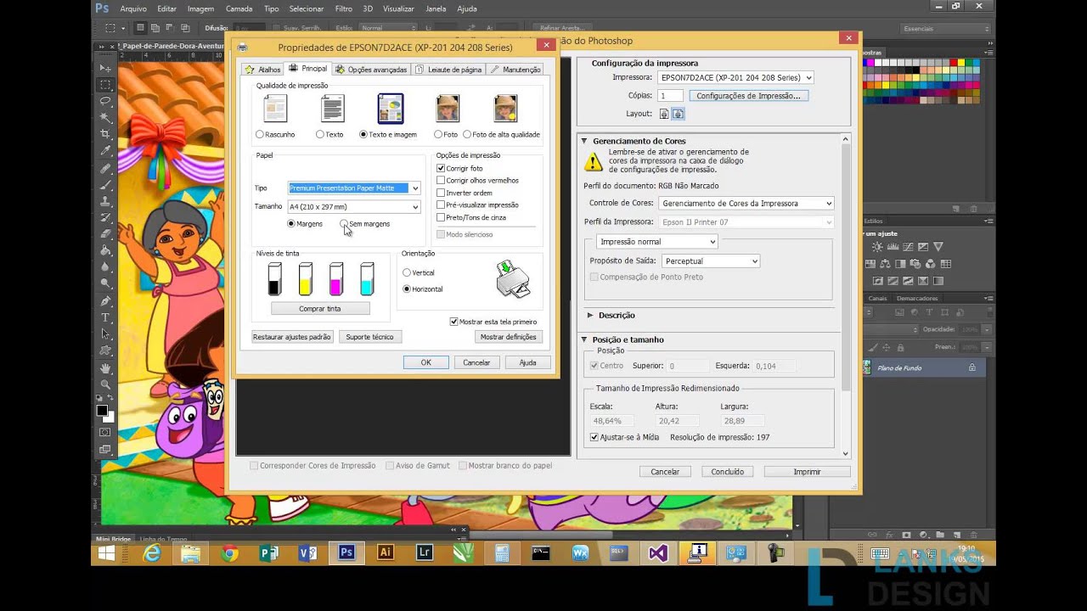1087x611 pixels.
Task: Switch to the Atalhos tab
Action: pos(262,70)
